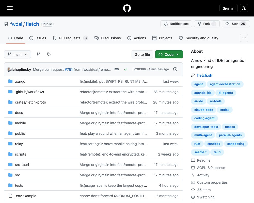Open the mobile folder
The image size is (254, 203).
pos(20,123)
